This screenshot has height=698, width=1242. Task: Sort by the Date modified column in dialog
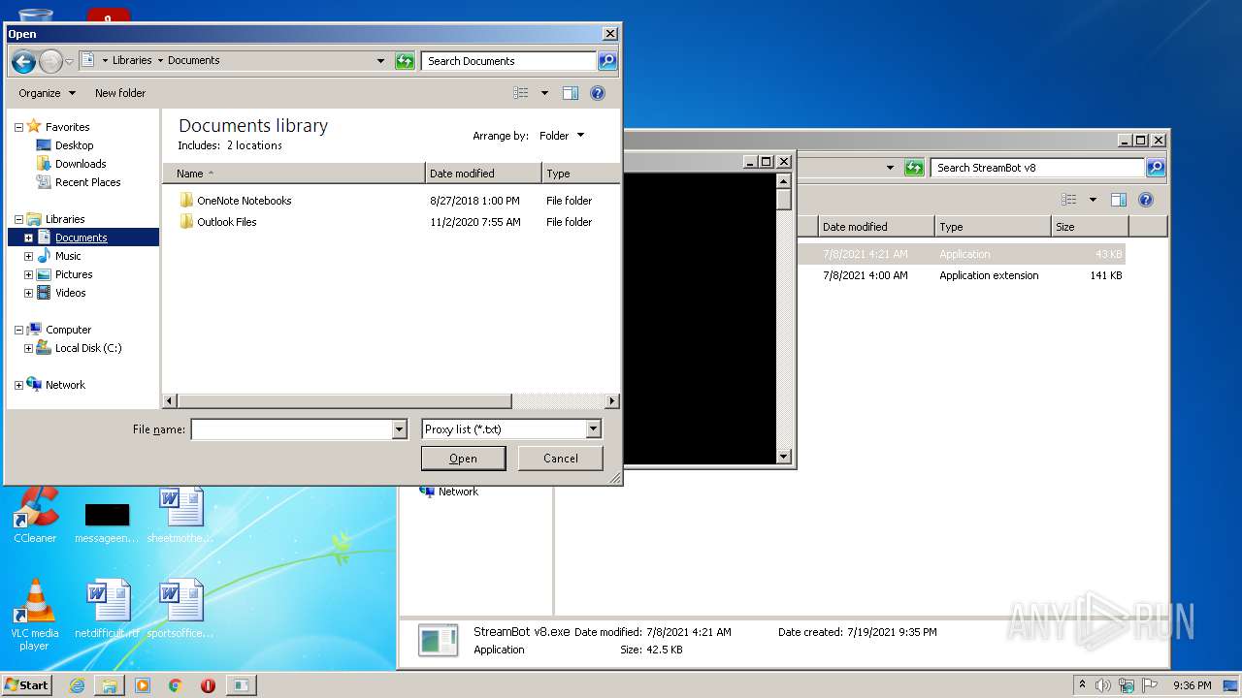483,174
